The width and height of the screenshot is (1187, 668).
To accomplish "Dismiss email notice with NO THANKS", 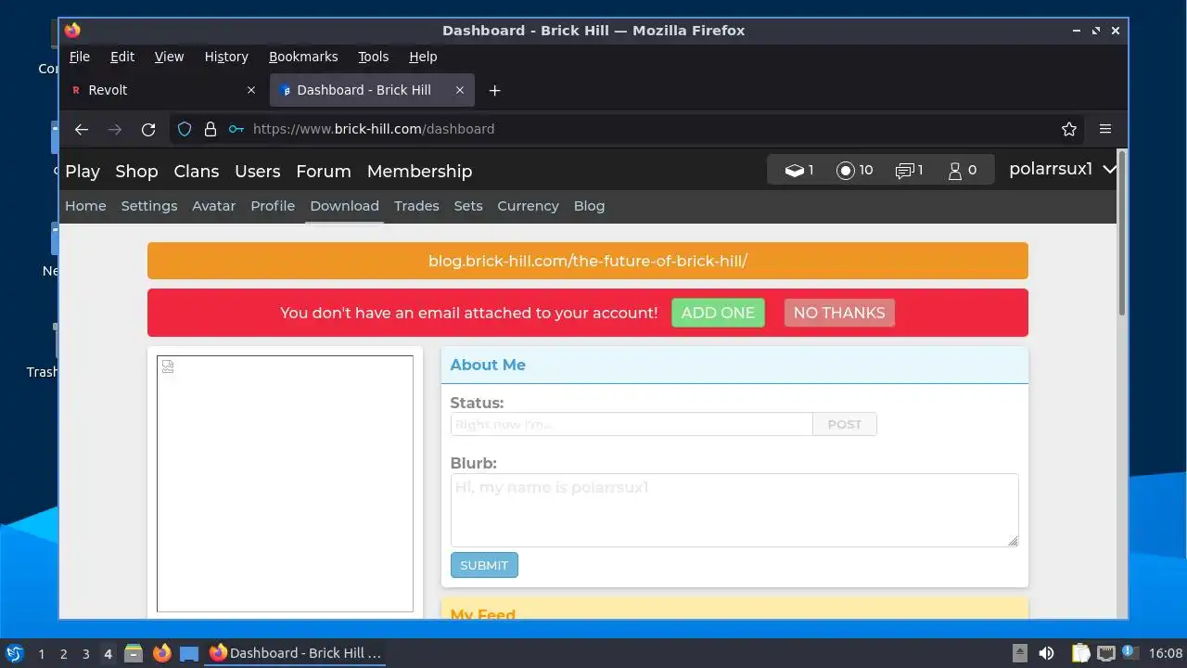I will (839, 313).
